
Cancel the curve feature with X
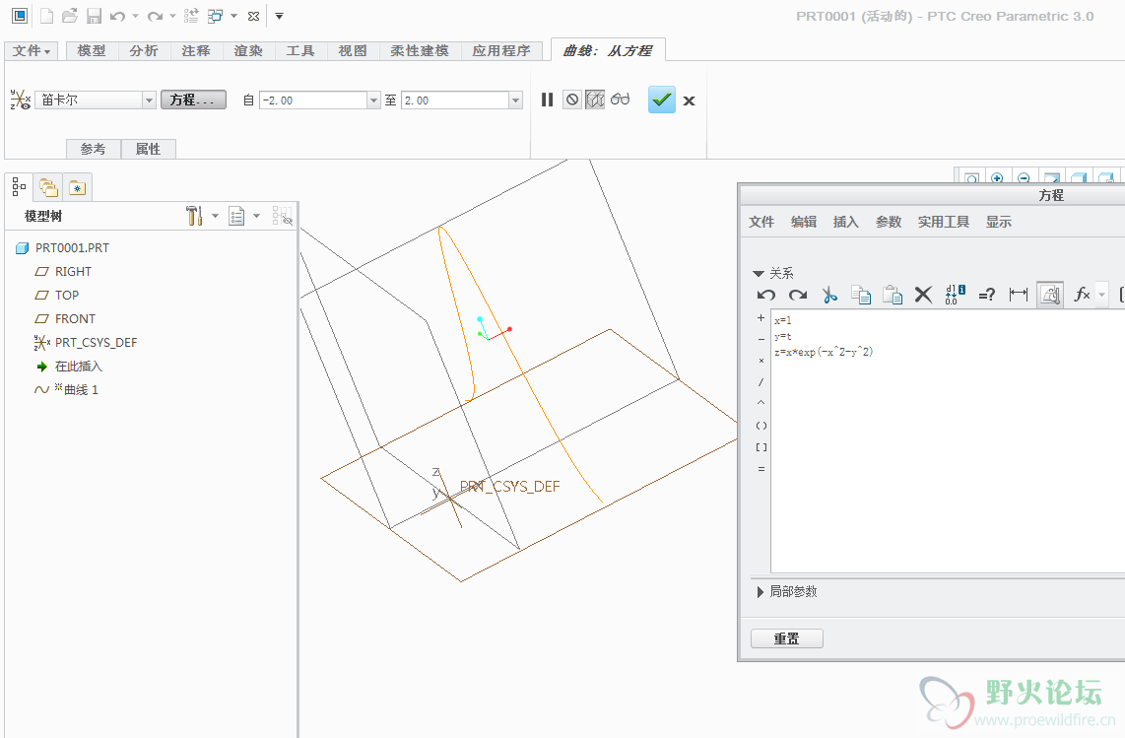(x=689, y=101)
